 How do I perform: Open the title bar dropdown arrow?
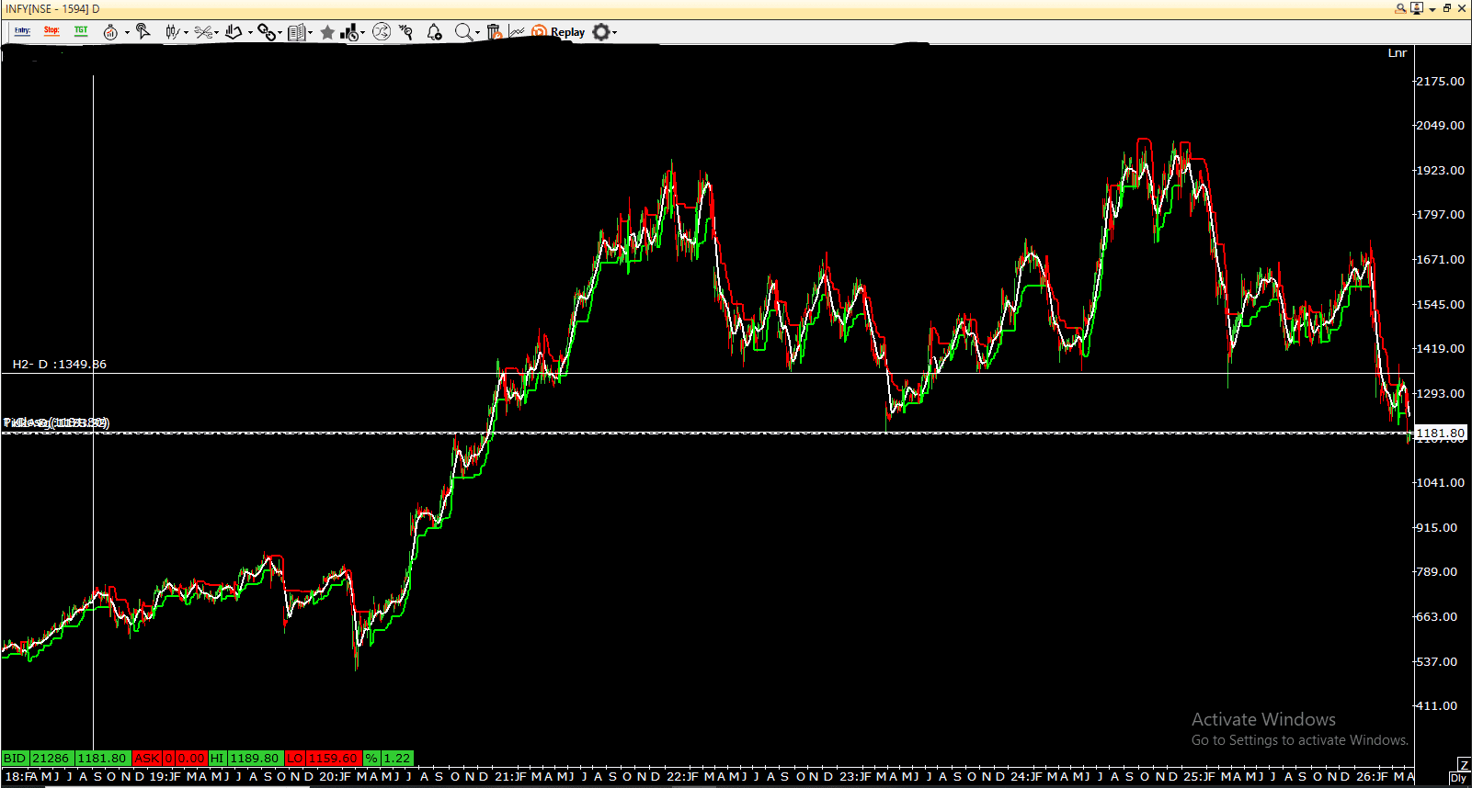coord(1432,9)
